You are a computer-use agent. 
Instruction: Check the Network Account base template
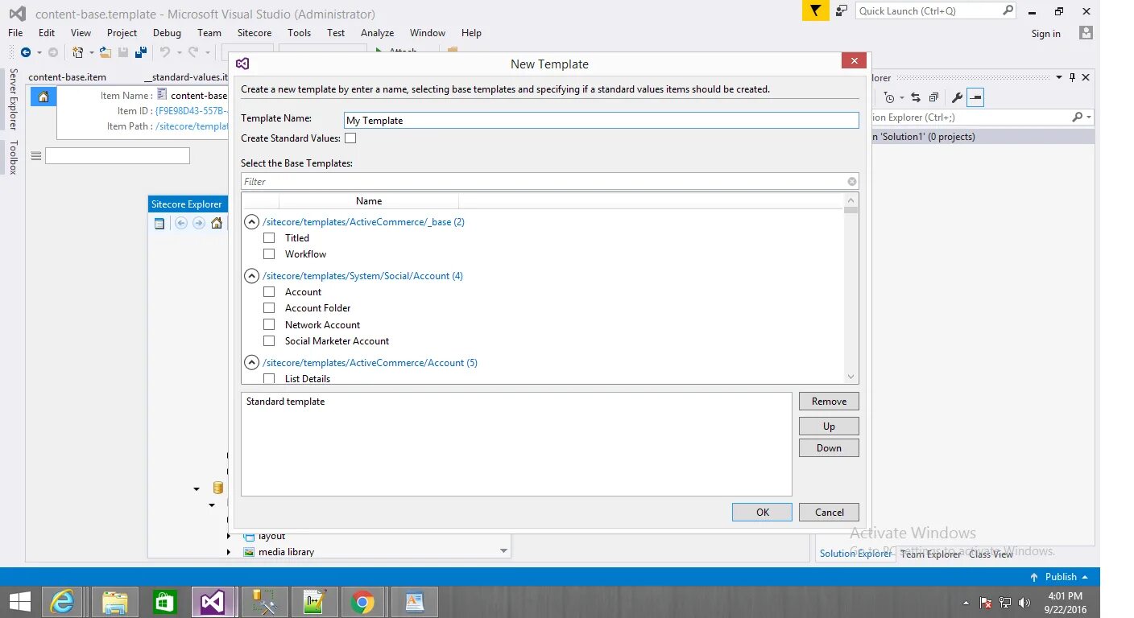(x=269, y=325)
